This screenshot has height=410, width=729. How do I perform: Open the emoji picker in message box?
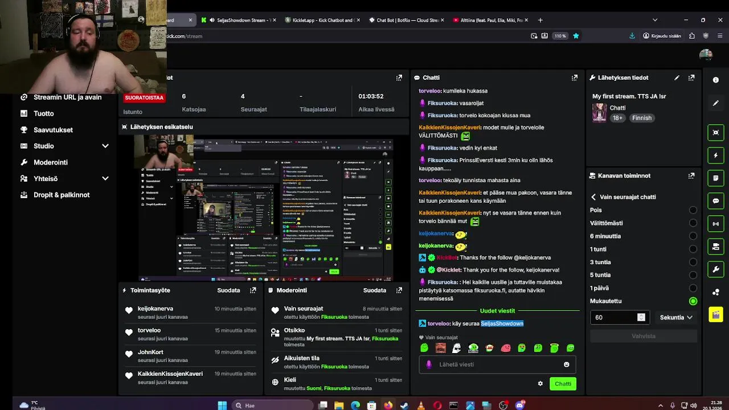point(566,364)
